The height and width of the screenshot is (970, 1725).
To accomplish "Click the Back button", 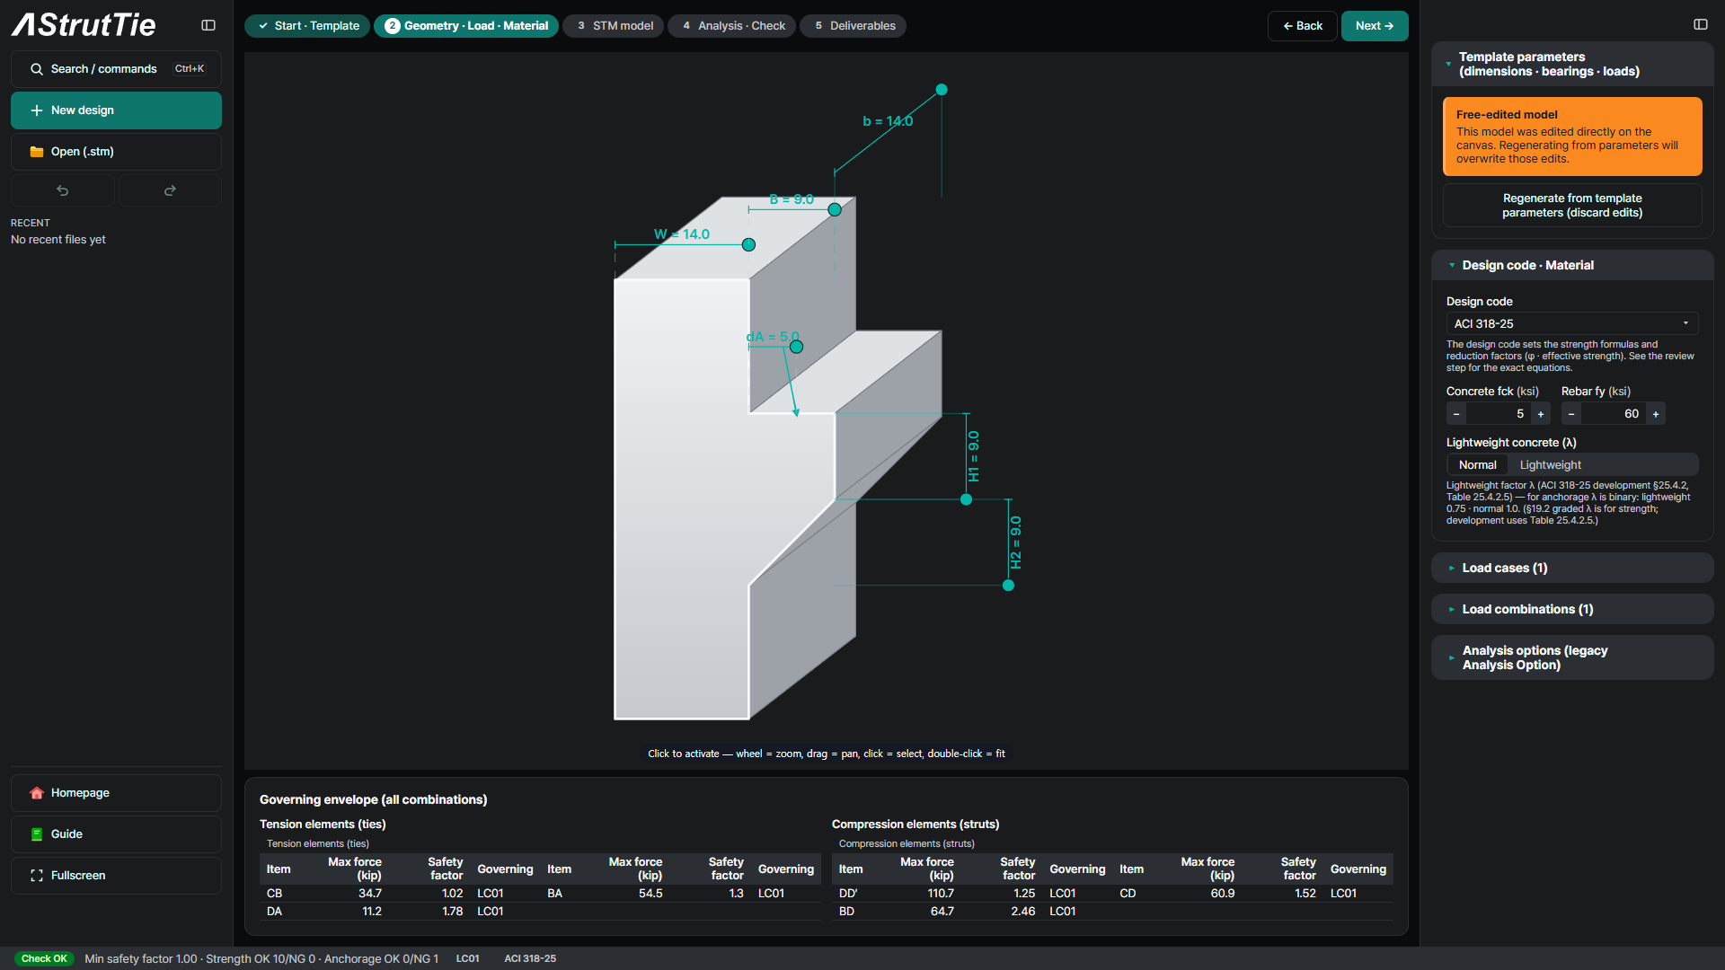I will tap(1303, 26).
